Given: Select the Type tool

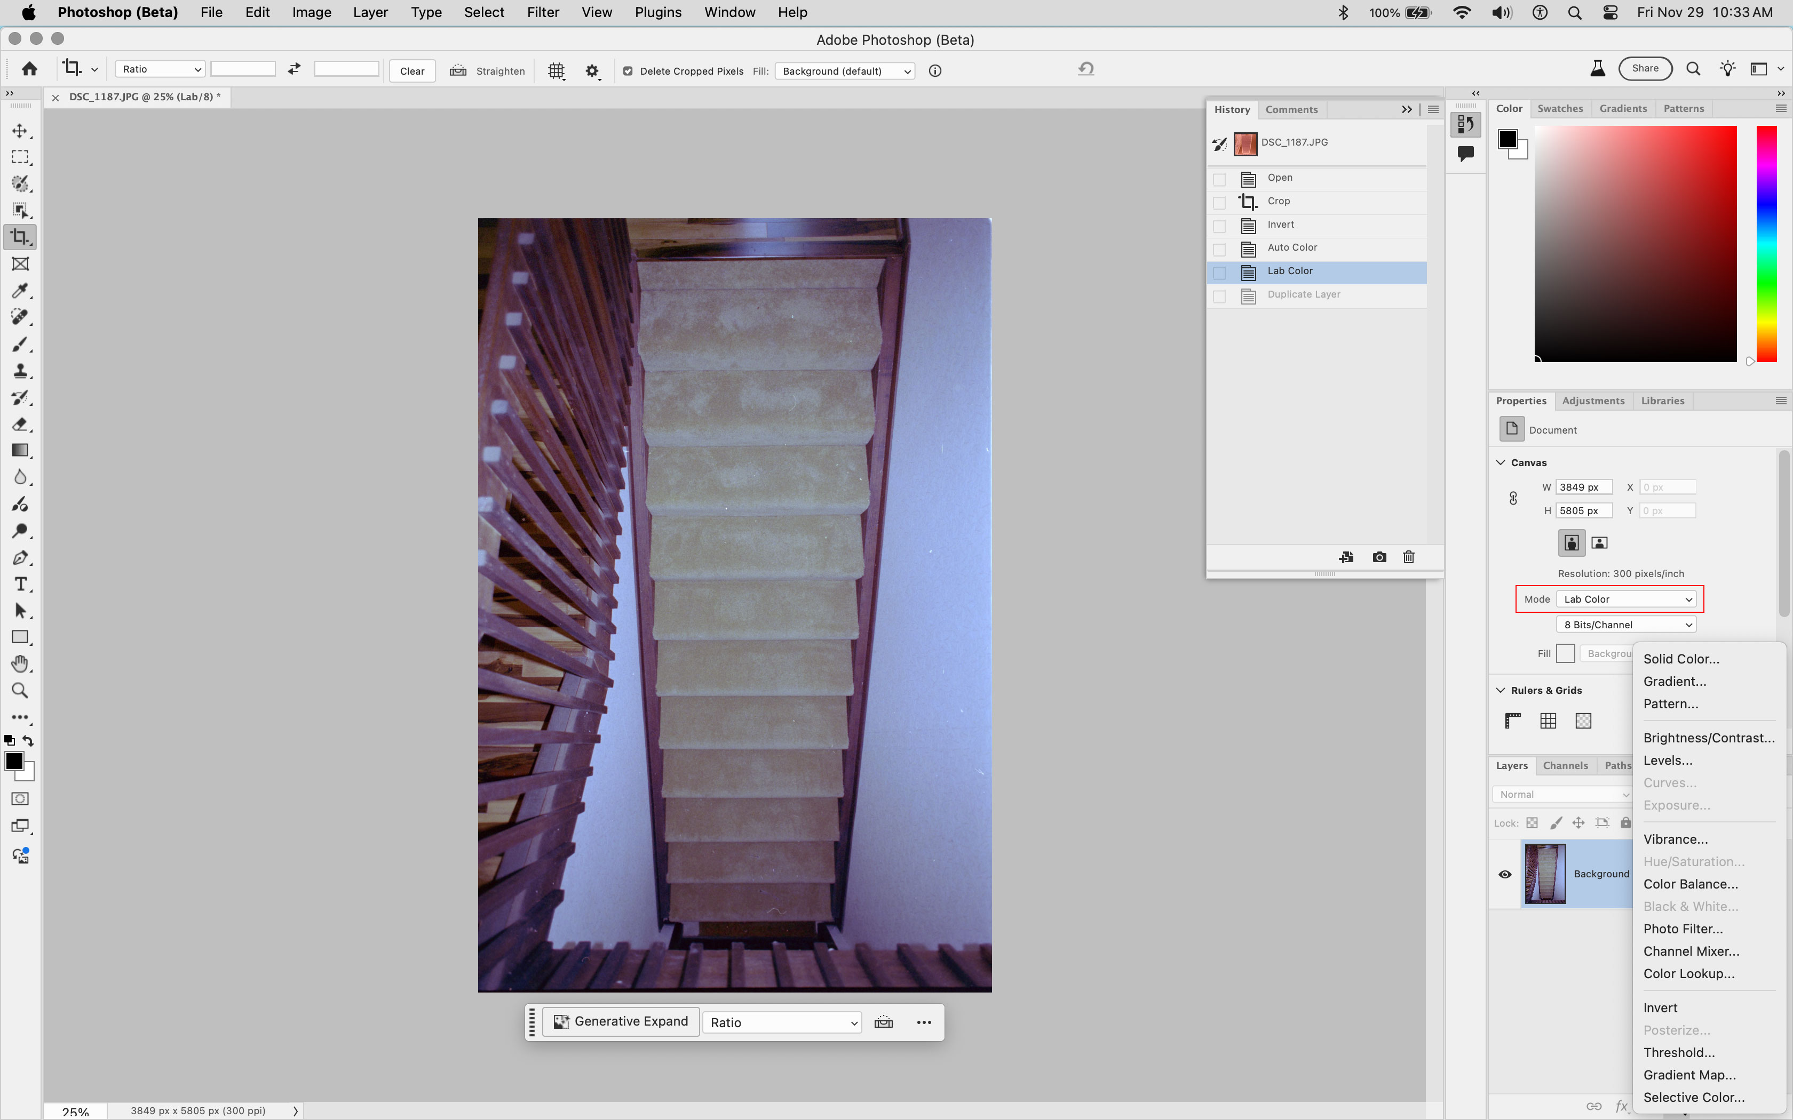Looking at the screenshot, I should (20, 583).
